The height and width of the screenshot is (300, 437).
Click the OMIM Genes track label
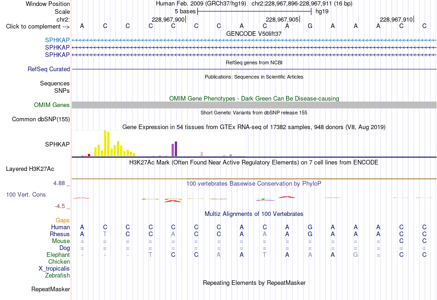coord(52,105)
